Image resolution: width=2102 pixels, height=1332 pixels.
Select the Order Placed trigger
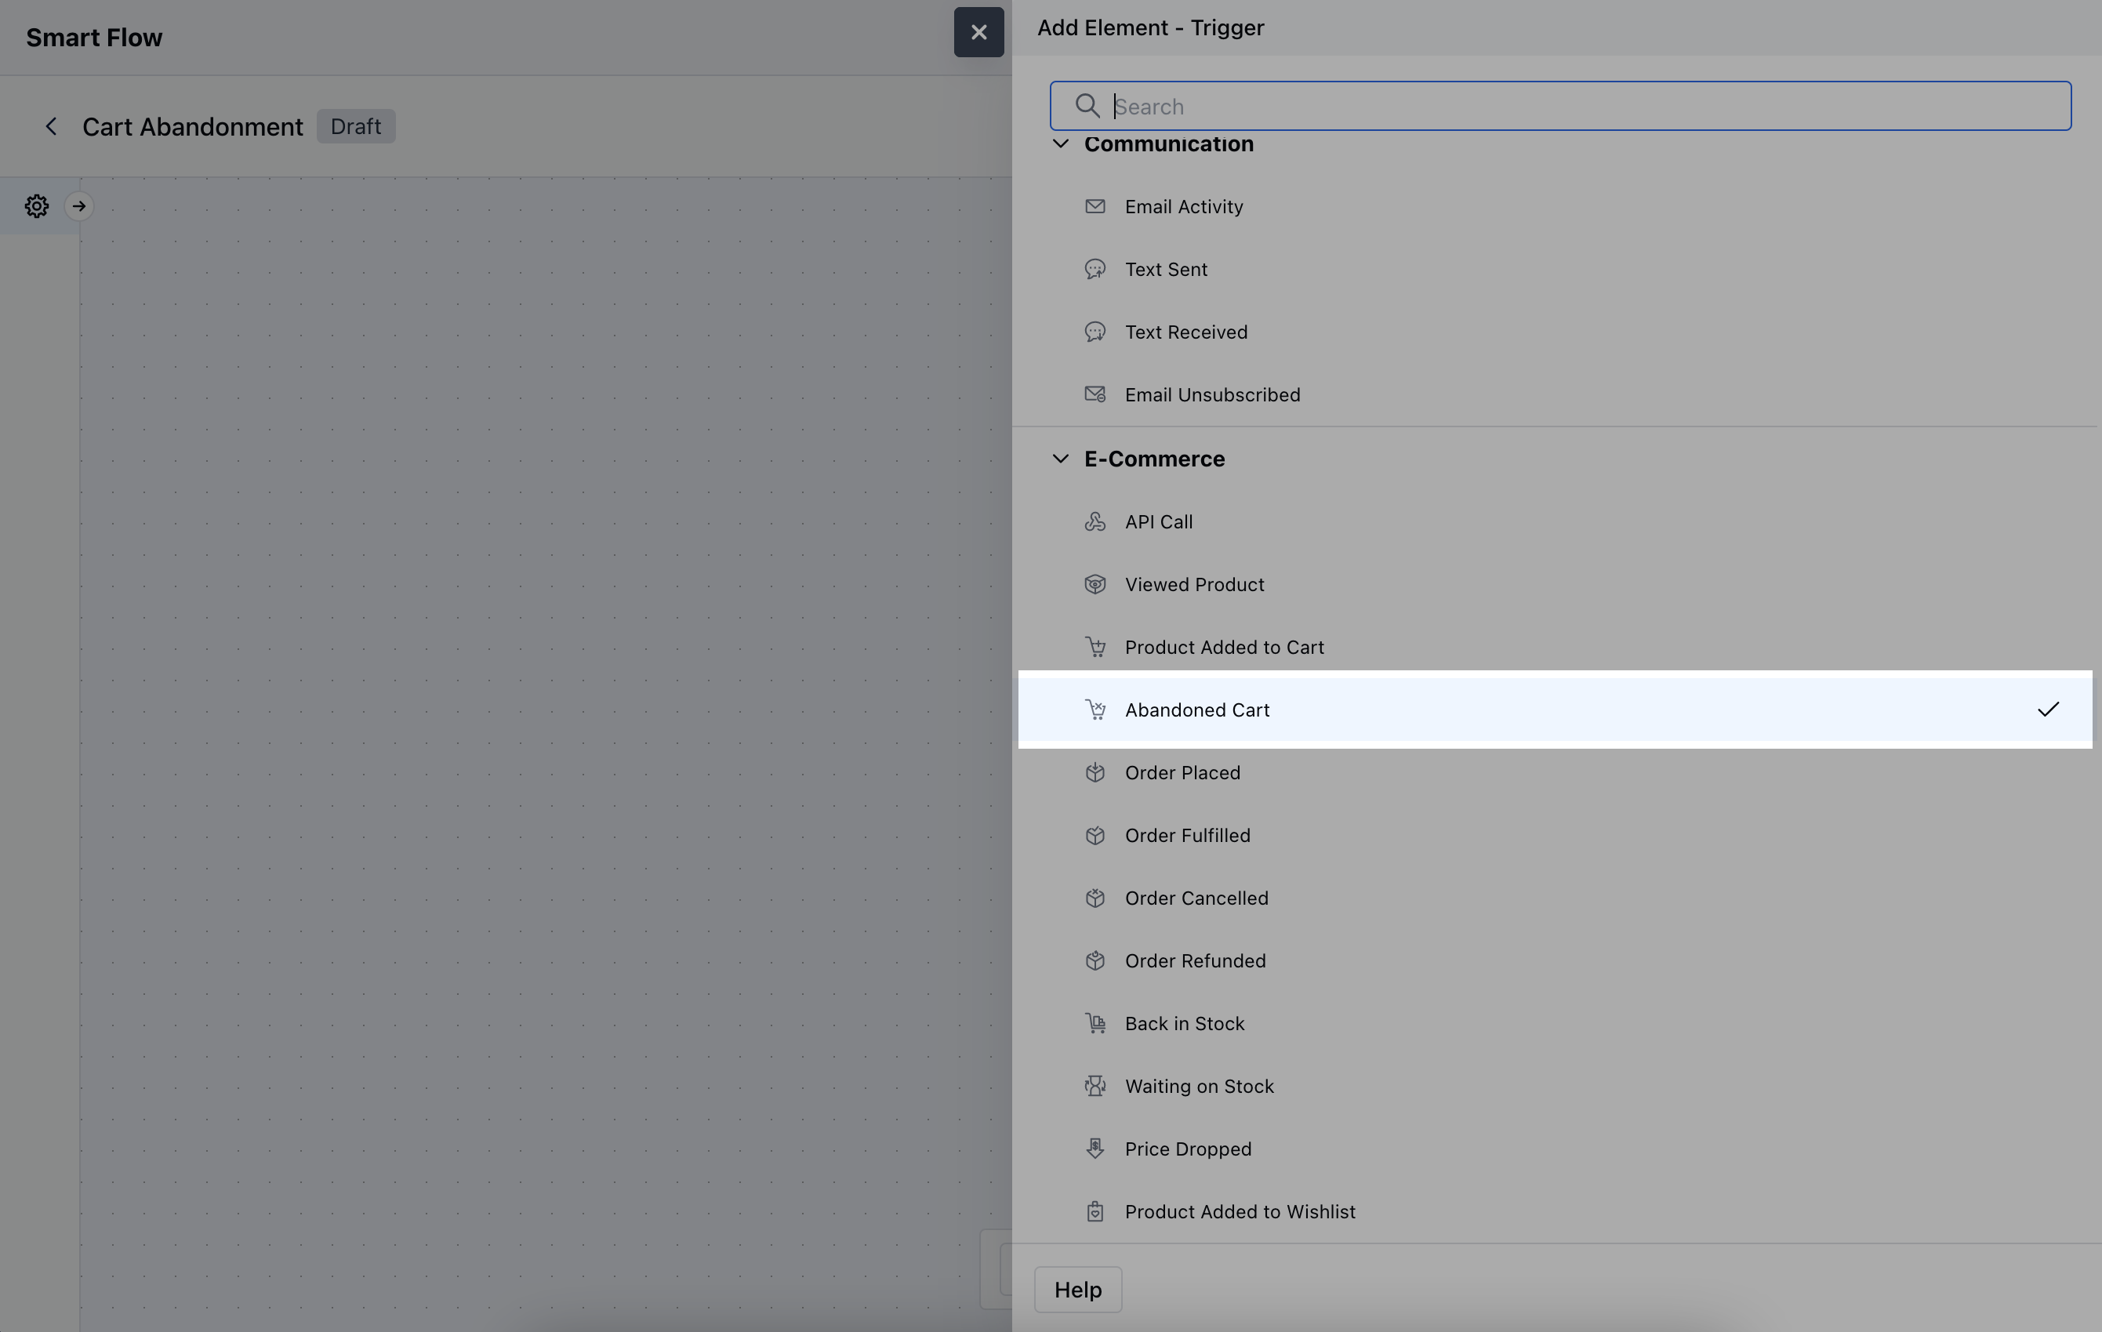(x=1182, y=772)
